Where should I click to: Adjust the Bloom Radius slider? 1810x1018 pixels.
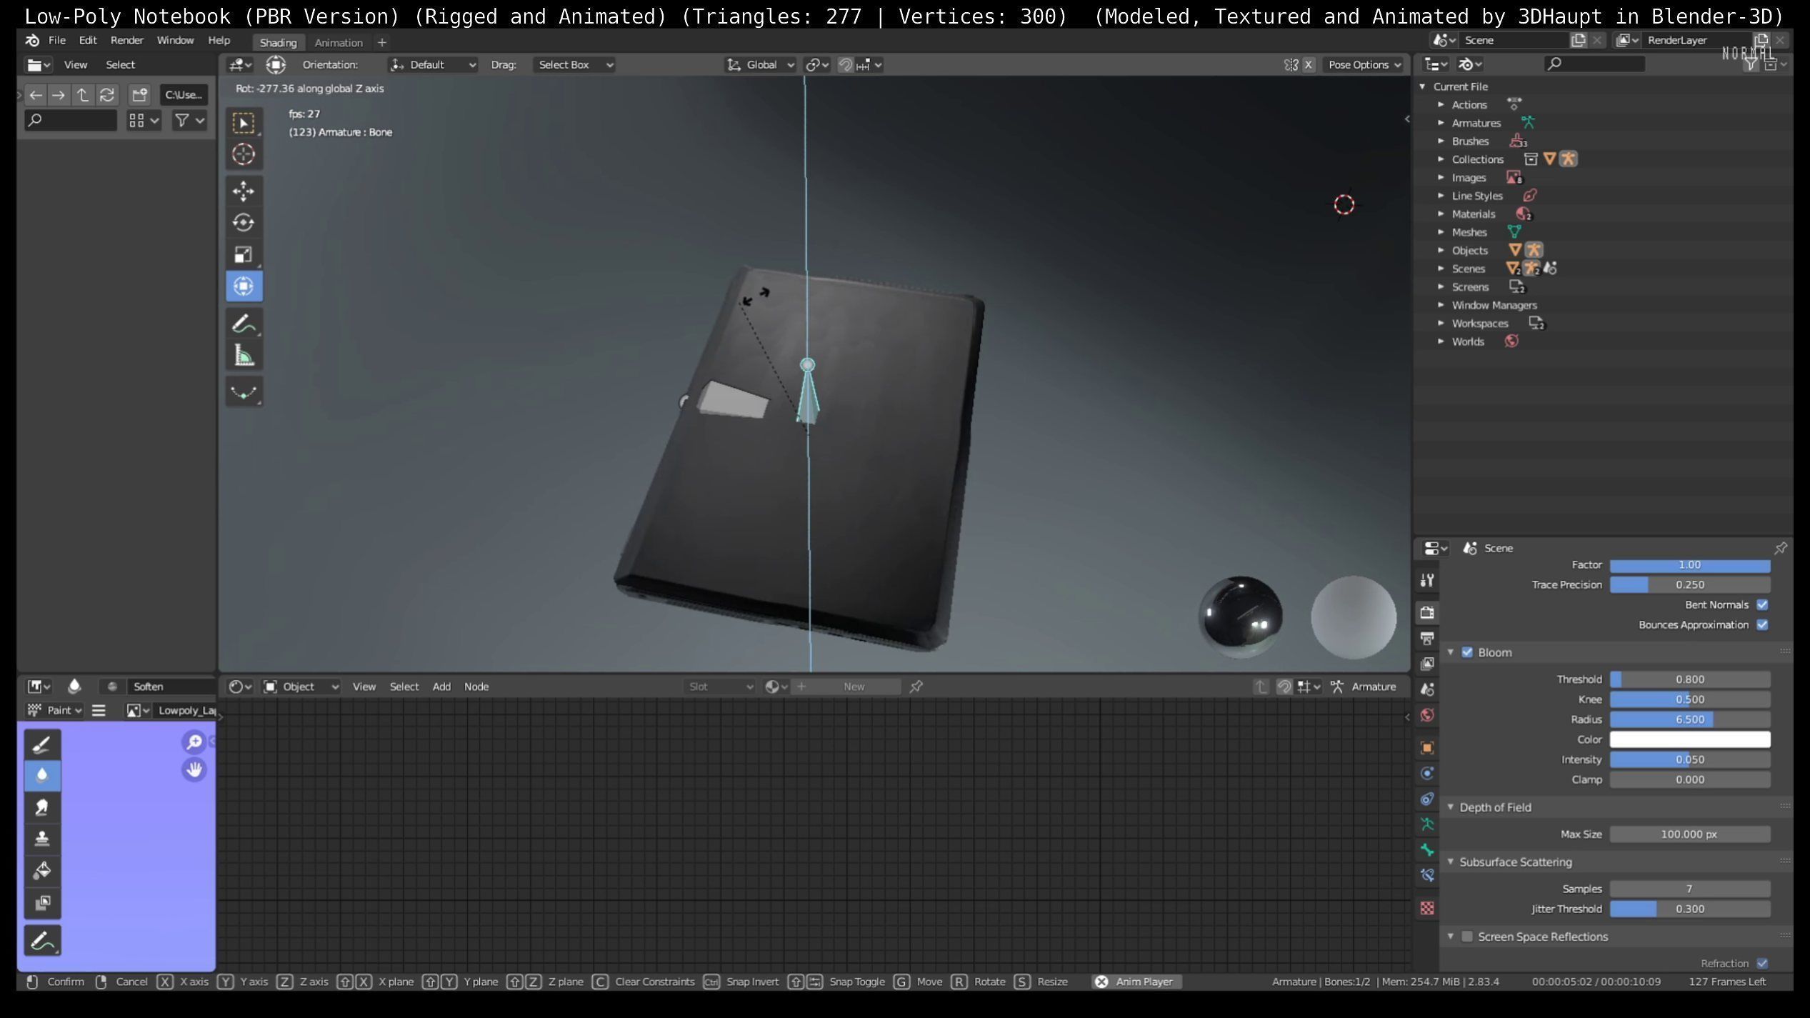(1689, 719)
